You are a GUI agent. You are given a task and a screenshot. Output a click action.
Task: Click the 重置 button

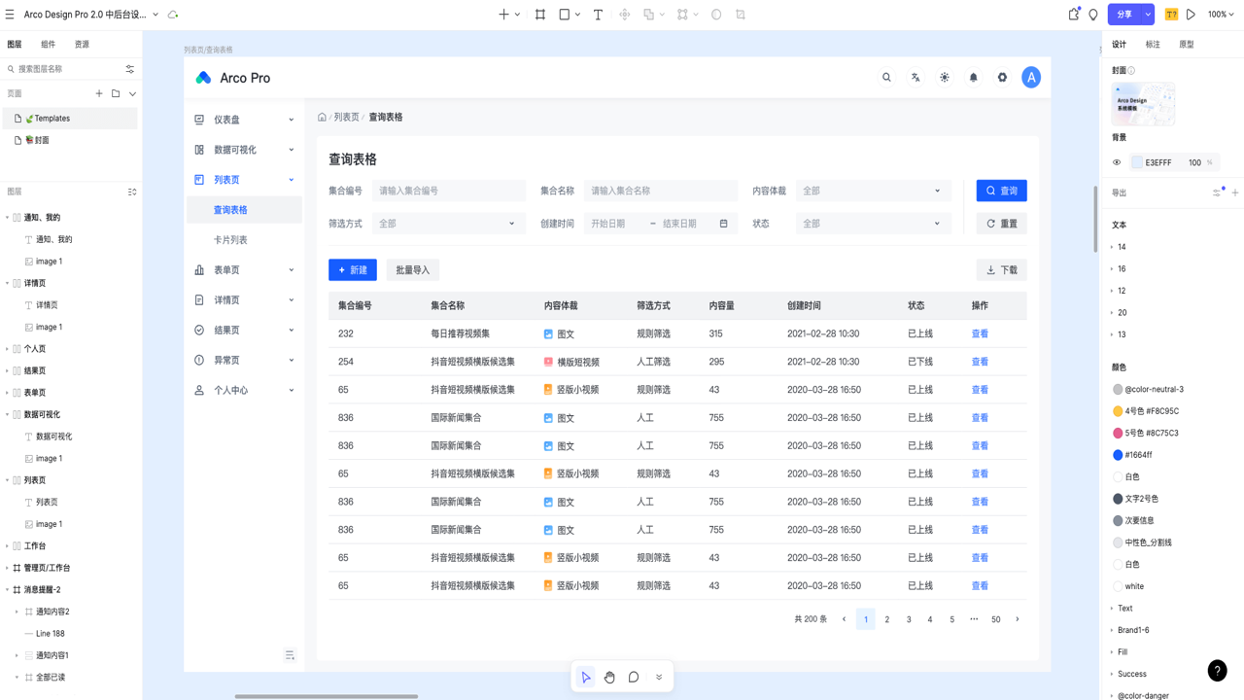(1002, 224)
